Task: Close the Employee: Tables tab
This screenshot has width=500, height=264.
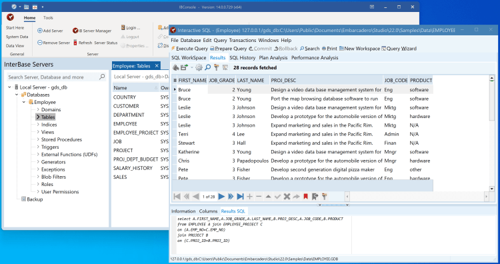Action: tap(157, 66)
